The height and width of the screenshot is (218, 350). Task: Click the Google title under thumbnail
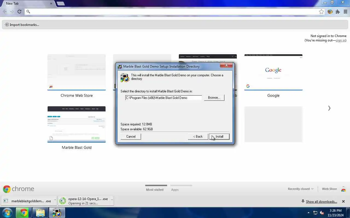coord(273,95)
